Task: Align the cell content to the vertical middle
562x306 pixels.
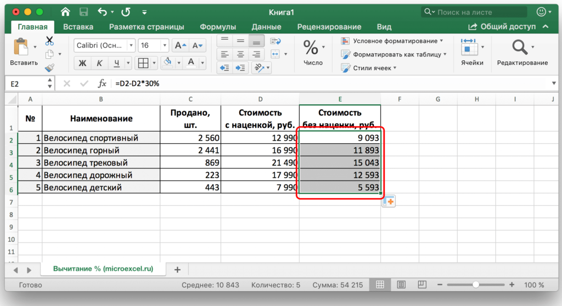Action: [240, 41]
